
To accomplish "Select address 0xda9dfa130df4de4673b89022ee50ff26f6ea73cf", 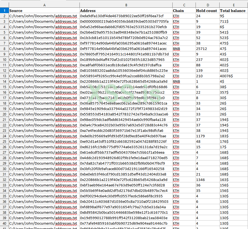I will click(126, 16).
